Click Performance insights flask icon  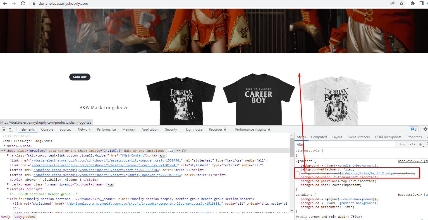(269, 129)
